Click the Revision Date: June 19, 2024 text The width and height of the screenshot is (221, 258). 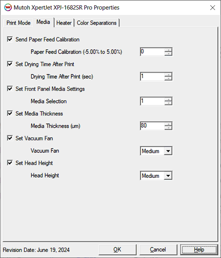pyautogui.click(x=36, y=250)
